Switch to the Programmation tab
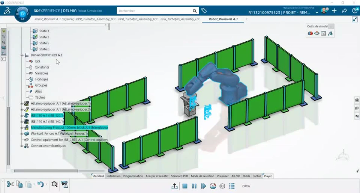This screenshot has width=360, height=193. click(x=133, y=176)
